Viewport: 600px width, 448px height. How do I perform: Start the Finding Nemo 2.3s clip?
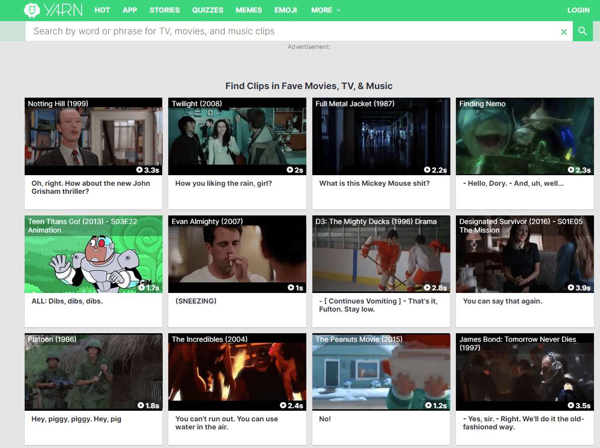coord(571,170)
